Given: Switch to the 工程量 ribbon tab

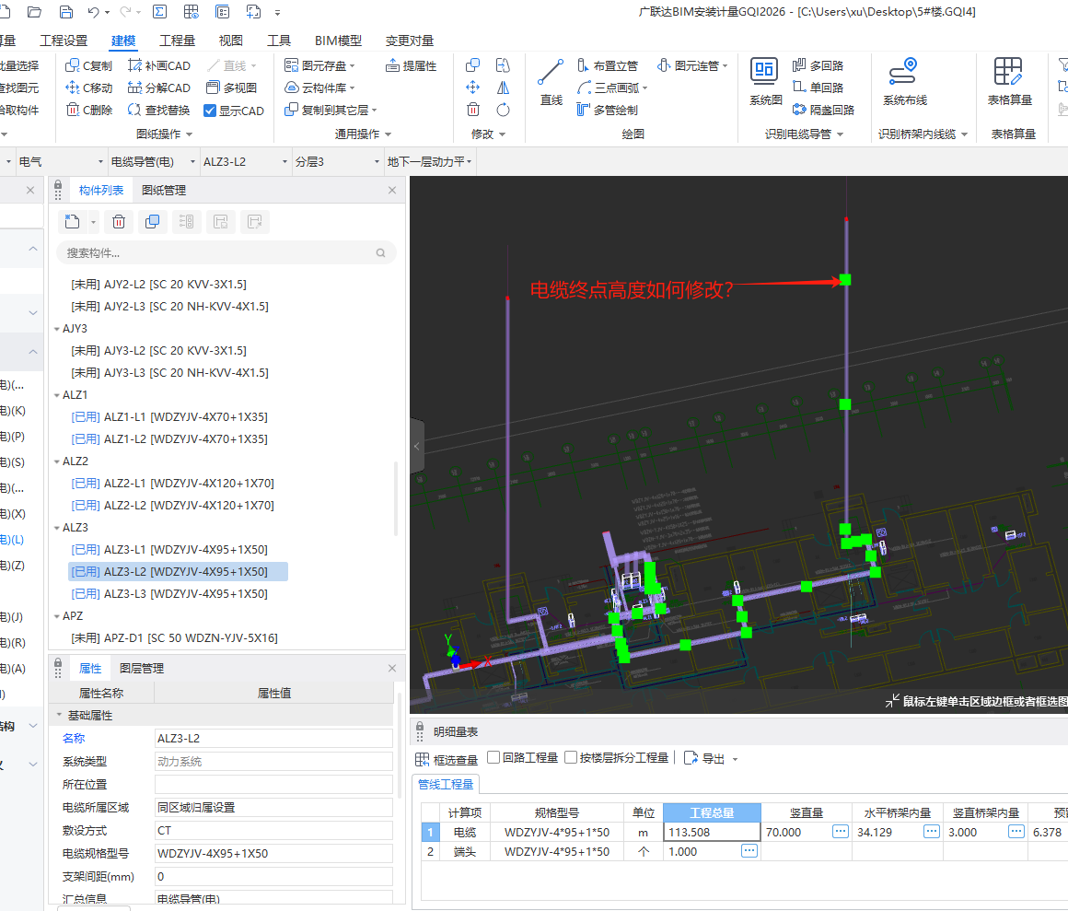Looking at the screenshot, I should click(x=177, y=41).
